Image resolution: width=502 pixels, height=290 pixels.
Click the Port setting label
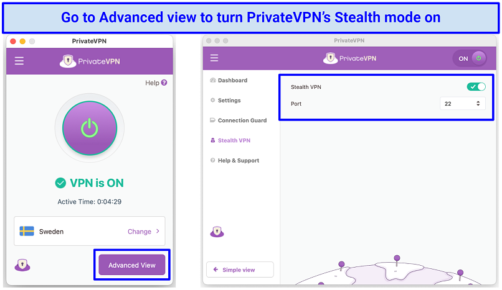tap(296, 104)
